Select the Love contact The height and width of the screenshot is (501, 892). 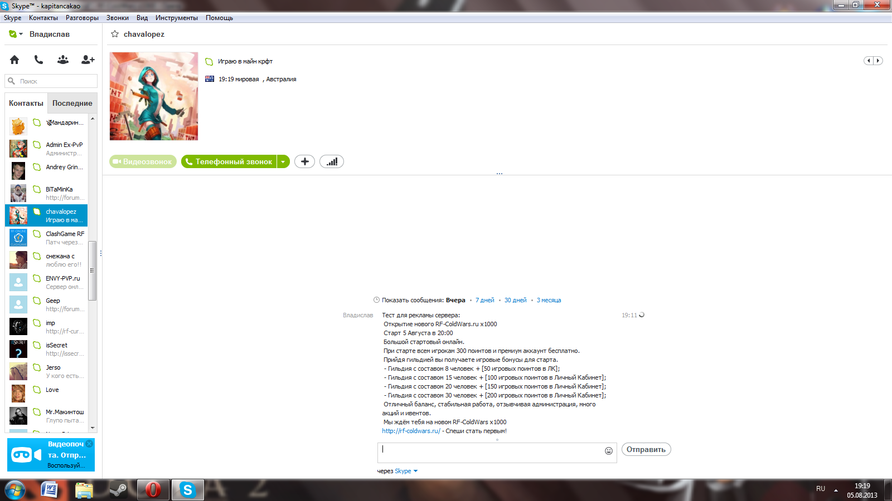click(x=46, y=394)
